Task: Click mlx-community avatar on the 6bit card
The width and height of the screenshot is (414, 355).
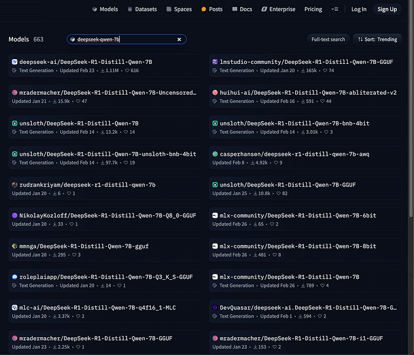Action: [215, 215]
